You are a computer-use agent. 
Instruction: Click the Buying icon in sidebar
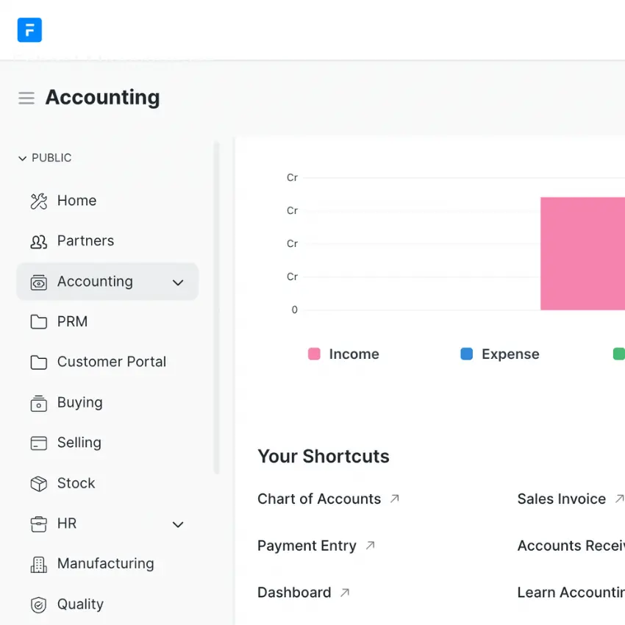click(38, 403)
